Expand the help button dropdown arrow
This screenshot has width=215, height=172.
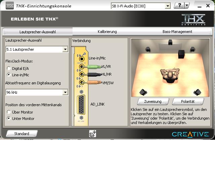click(187, 6)
